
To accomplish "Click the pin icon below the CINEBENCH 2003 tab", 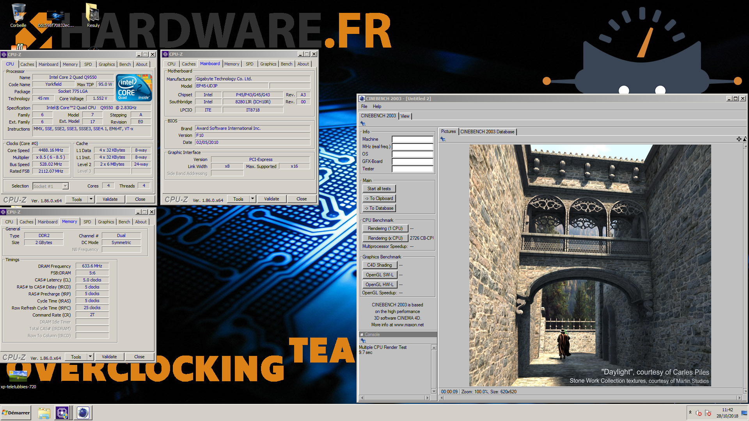I will (363, 124).
